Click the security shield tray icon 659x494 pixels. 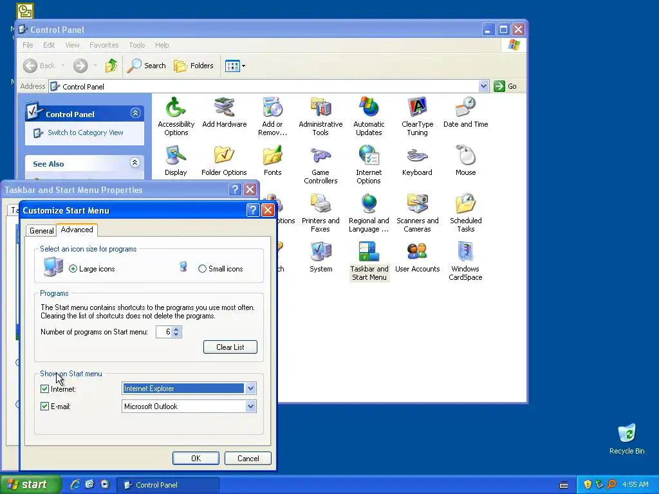(587, 484)
